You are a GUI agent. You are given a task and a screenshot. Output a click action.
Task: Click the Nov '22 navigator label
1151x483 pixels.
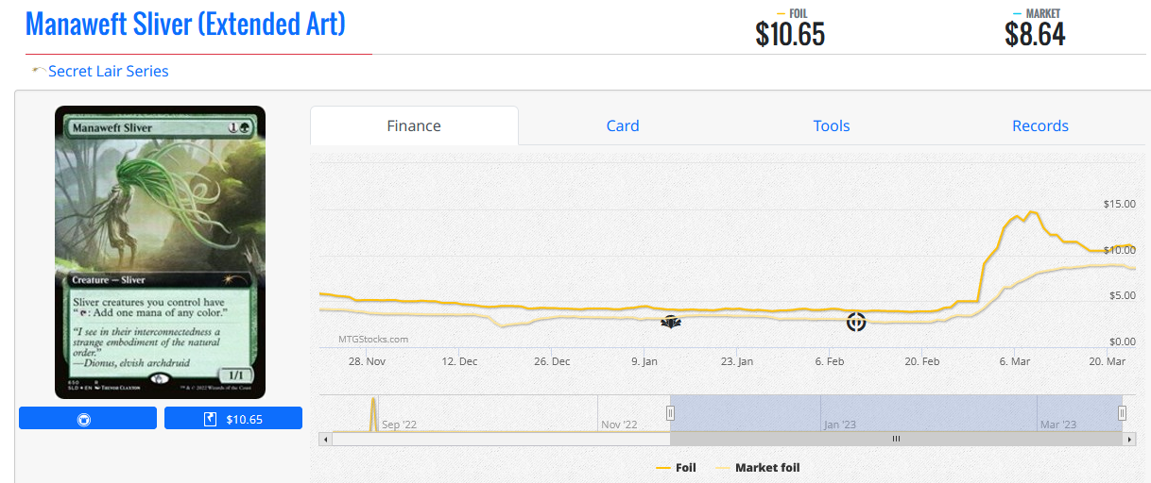coord(619,425)
